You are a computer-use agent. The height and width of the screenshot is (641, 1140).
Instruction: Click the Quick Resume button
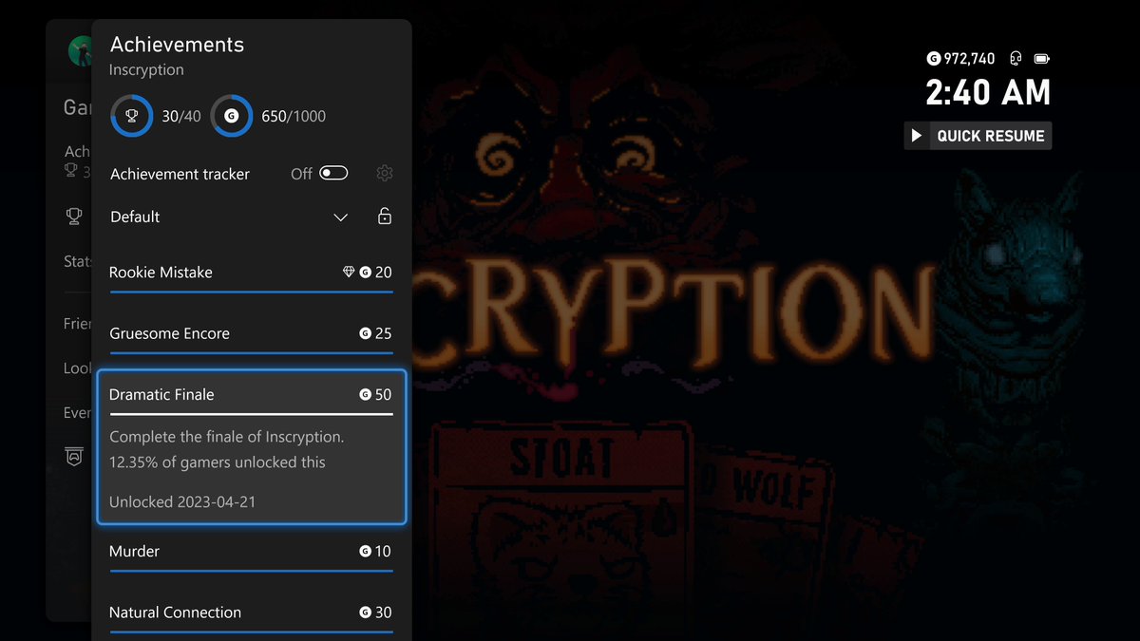click(x=978, y=136)
